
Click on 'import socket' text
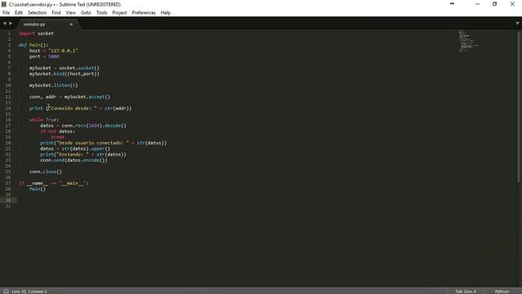pyautogui.click(x=36, y=33)
